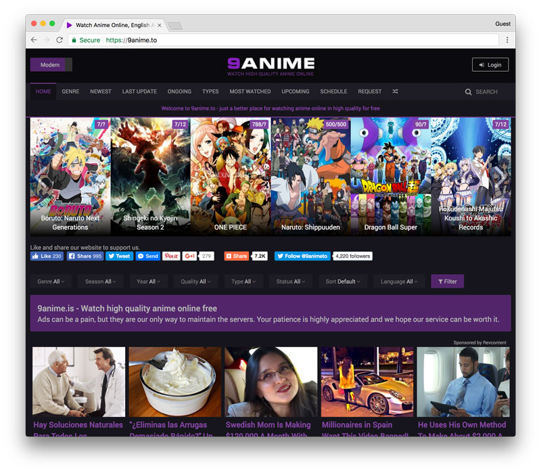Expand the Quality All dropdown
Viewport: 541px width, 473px height.
[195, 281]
